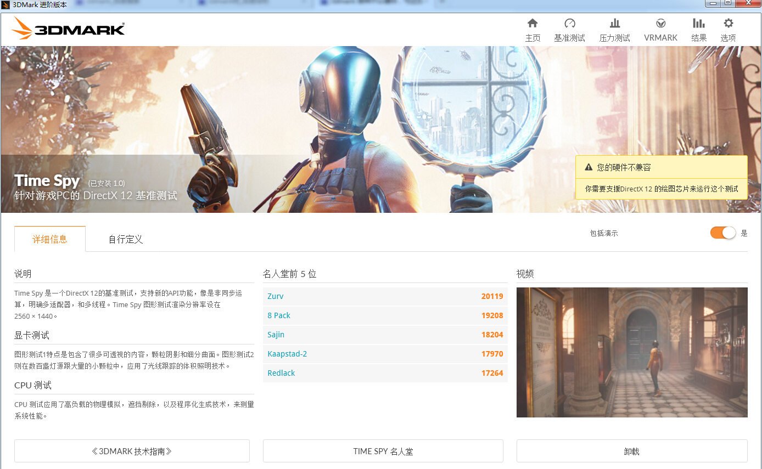
Task: Click the score 19208
Action: coord(492,315)
